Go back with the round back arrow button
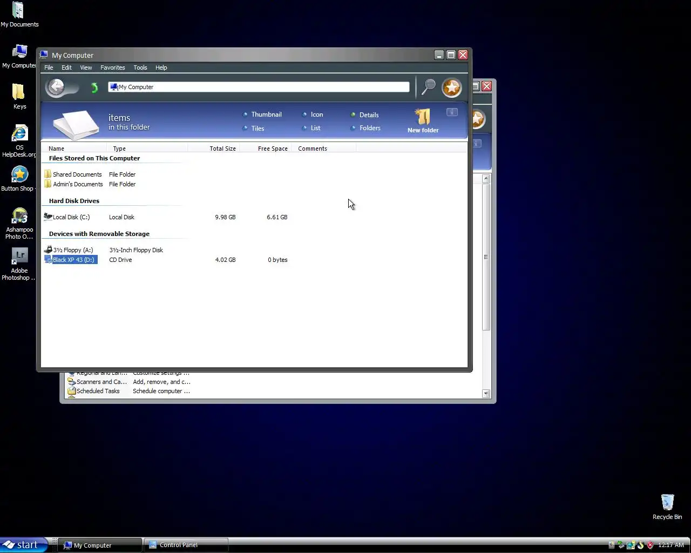This screenshot has height=553, width=691. point(56,87)
